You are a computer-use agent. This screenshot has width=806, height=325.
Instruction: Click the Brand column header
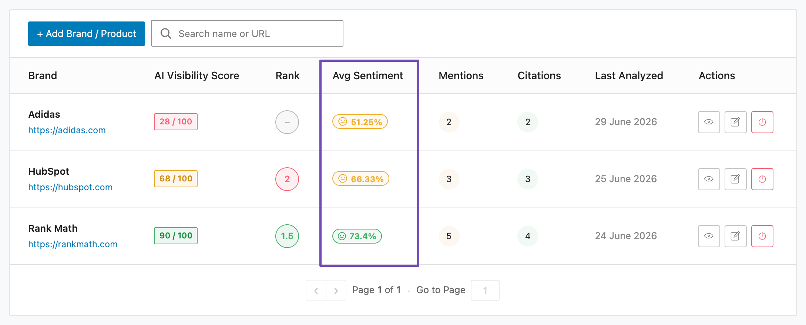pyautogui.click(x=43, y=76)
